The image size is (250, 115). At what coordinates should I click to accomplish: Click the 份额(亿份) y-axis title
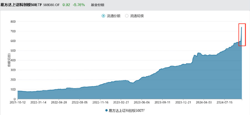pyautogui.click(x=9, y=60)
